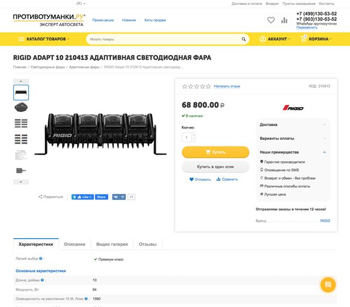The width and height of the screenshot is (350, 307).
Task: Click the yellow Купить button
Action: coord(215,152)
